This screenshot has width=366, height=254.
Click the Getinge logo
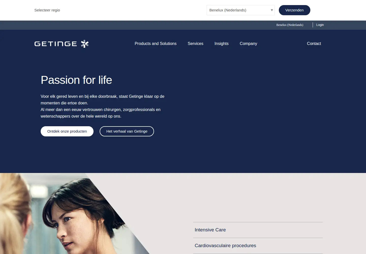point(62,44)
